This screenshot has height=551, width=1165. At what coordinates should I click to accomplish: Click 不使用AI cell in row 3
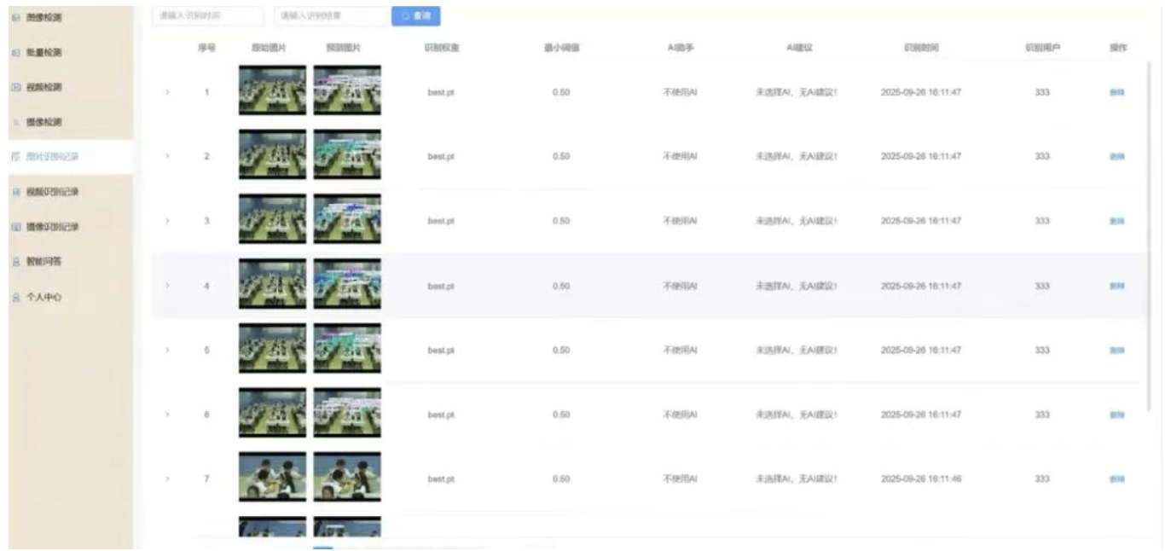coord(681,221)
